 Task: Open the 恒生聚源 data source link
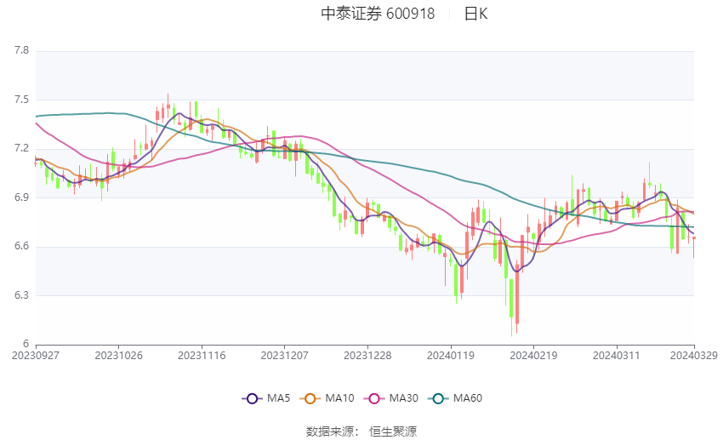(393, 431)
